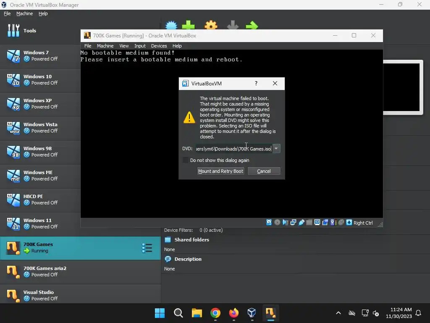The width and height of the screenshot is (430, 323).
Task: Click the DVD path input field
Action: [234, 148]
